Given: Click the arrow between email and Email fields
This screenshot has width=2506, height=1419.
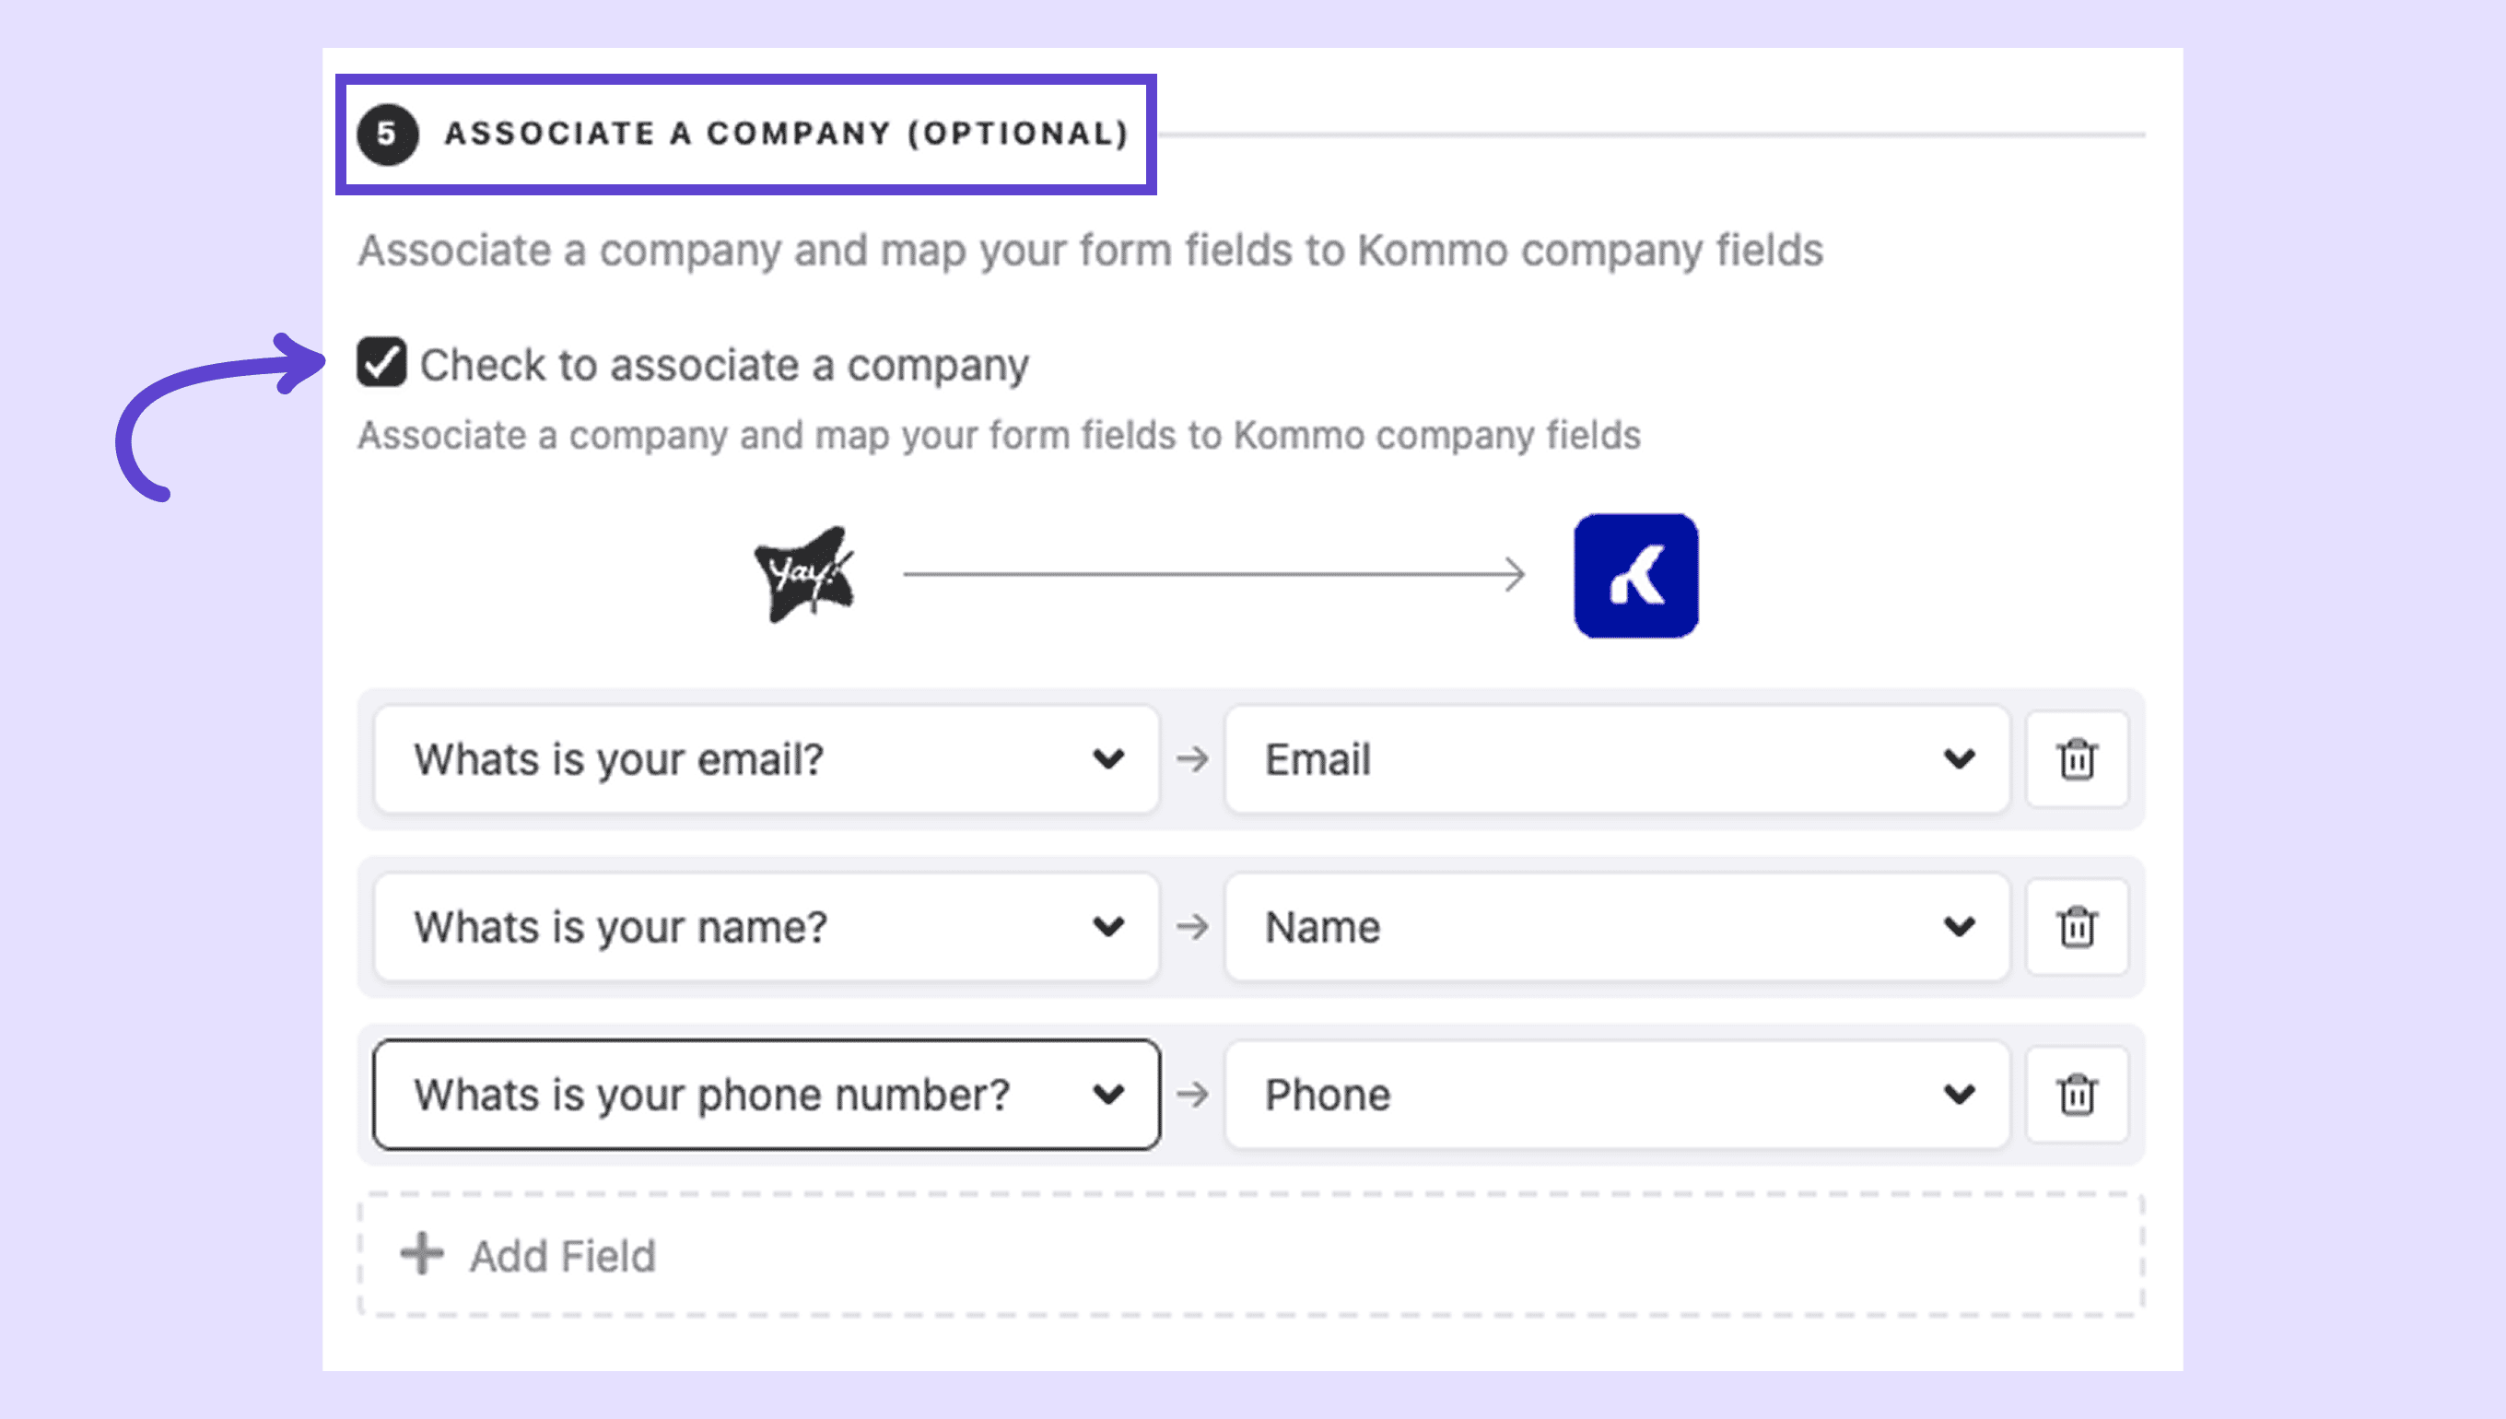Looking at the screenshot, I should tap(1191, 759).
